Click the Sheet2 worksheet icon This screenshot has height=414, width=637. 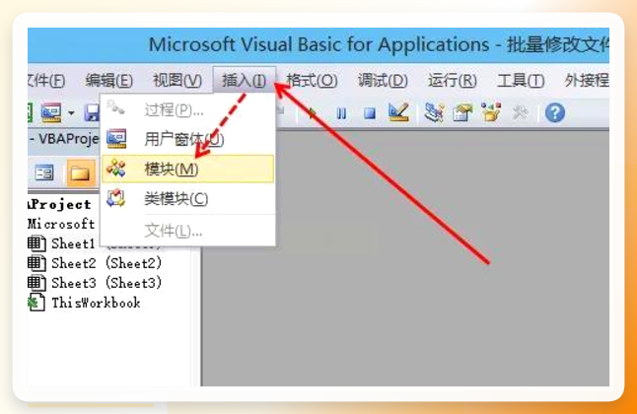pyautogui.click(x=36, y=263)
